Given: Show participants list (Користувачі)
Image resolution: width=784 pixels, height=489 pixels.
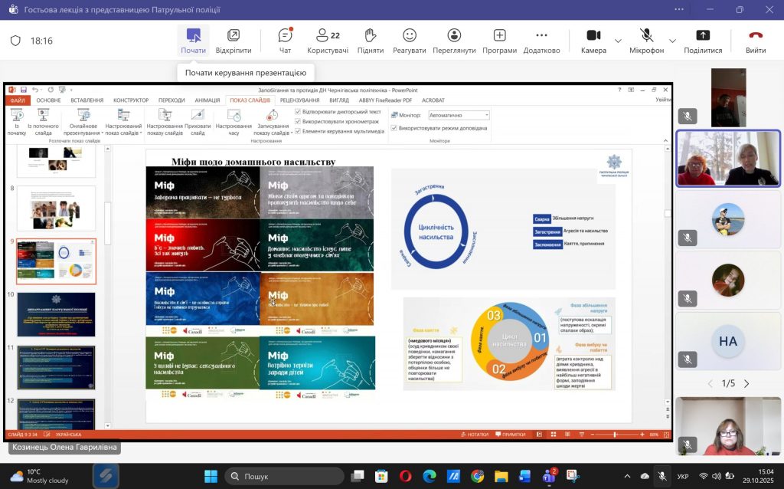Looking at the screenshot, I should click(x=328, y=41).
